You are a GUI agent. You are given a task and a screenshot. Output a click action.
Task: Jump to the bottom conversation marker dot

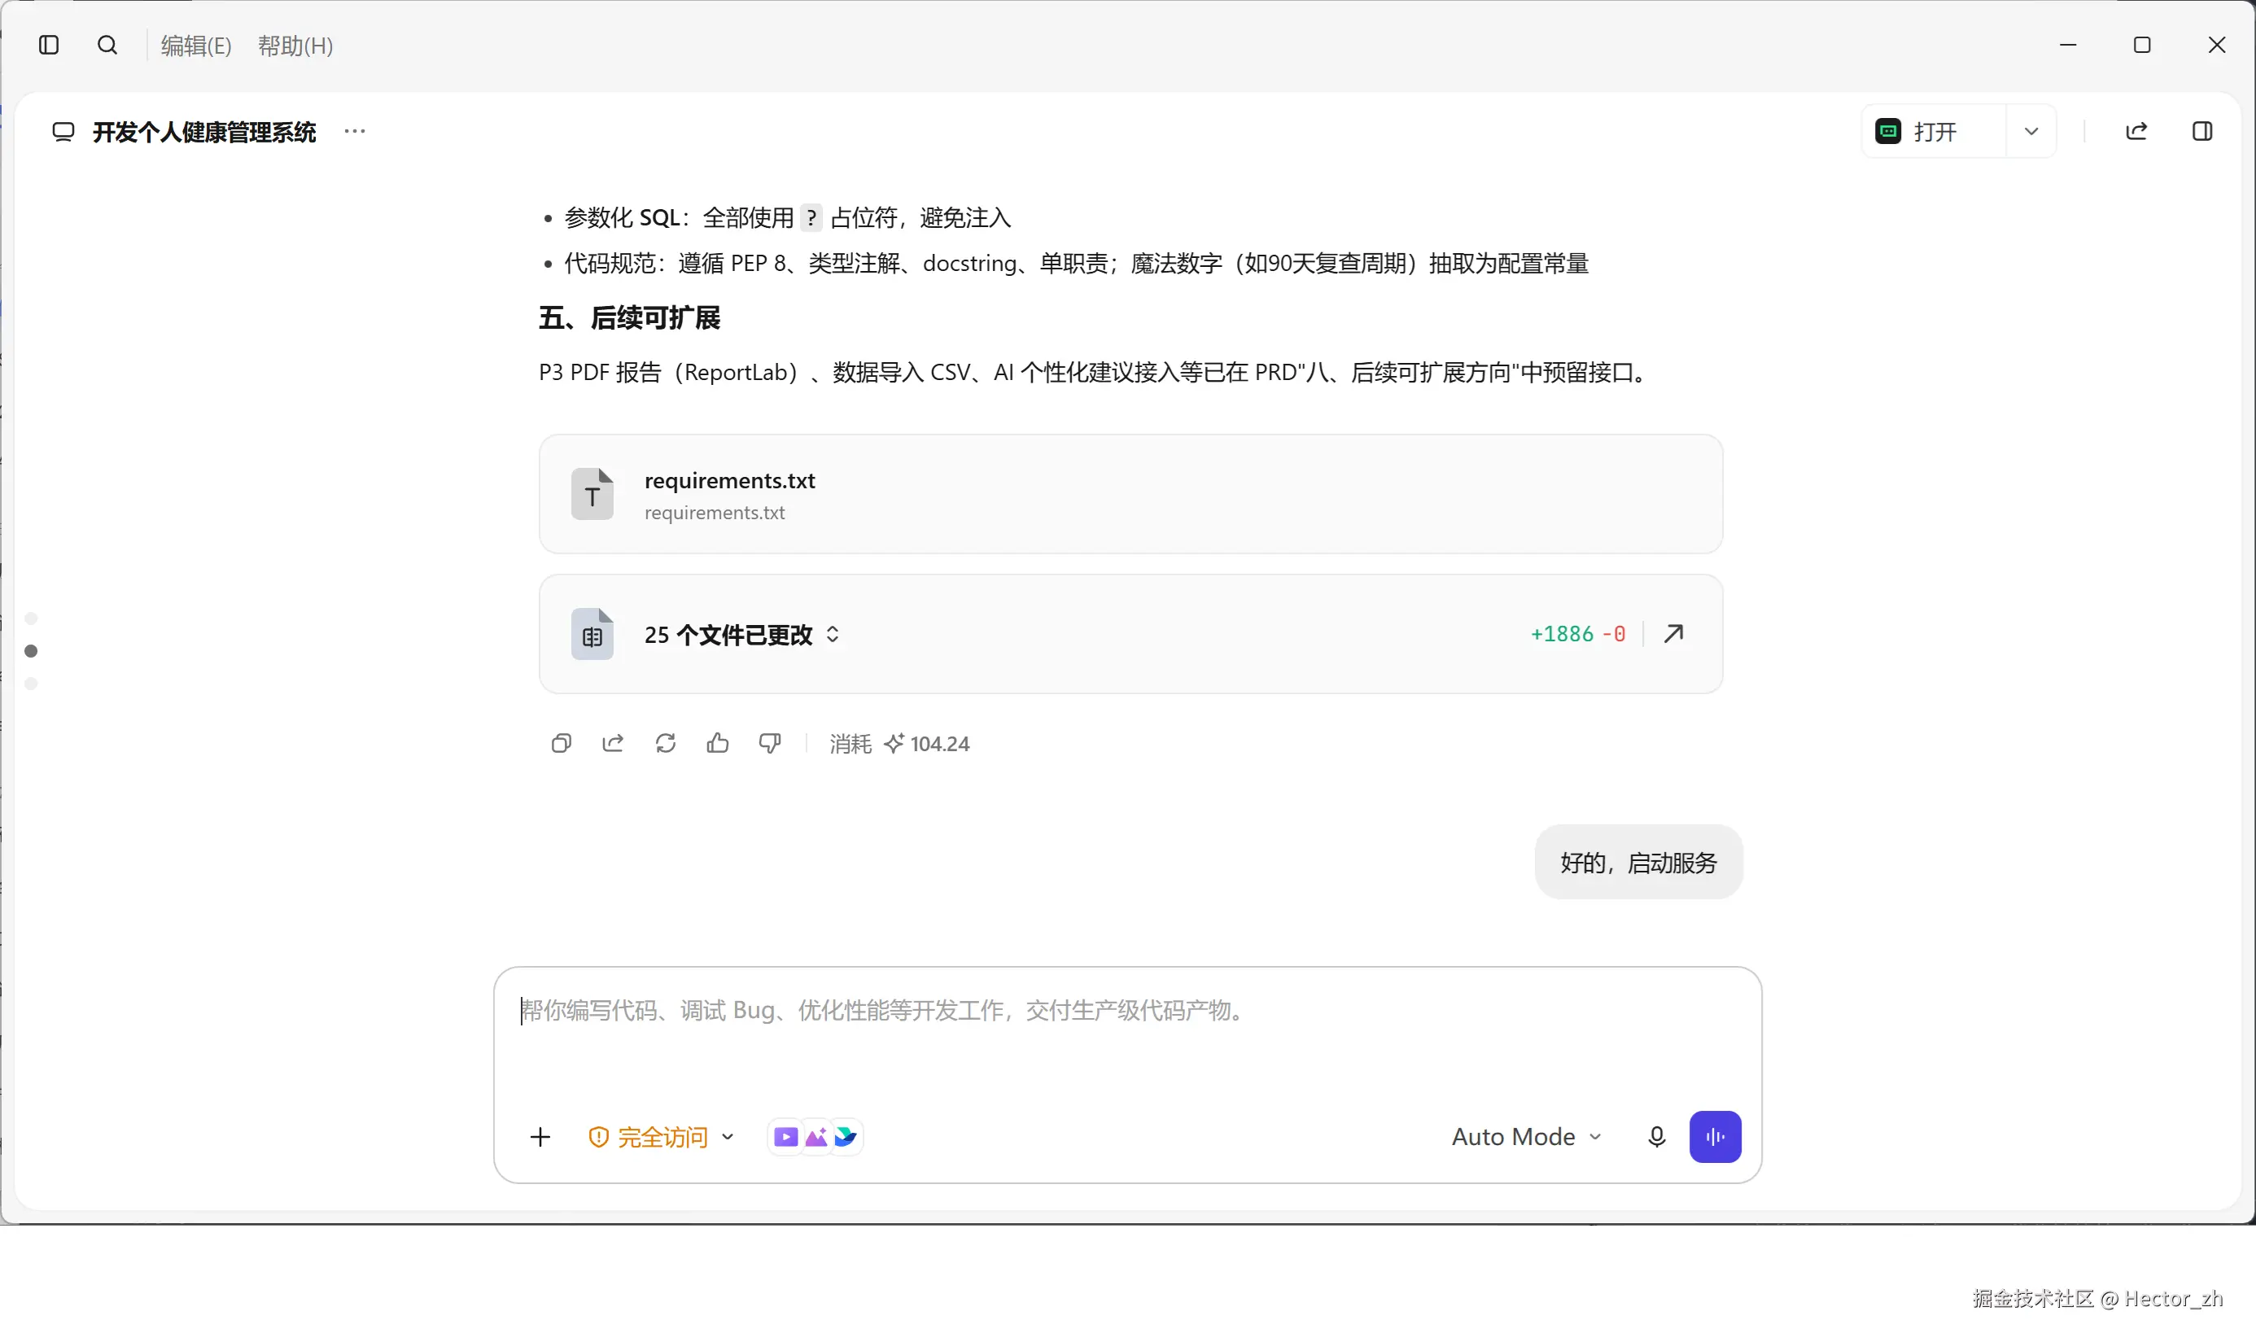click(31, 684)
